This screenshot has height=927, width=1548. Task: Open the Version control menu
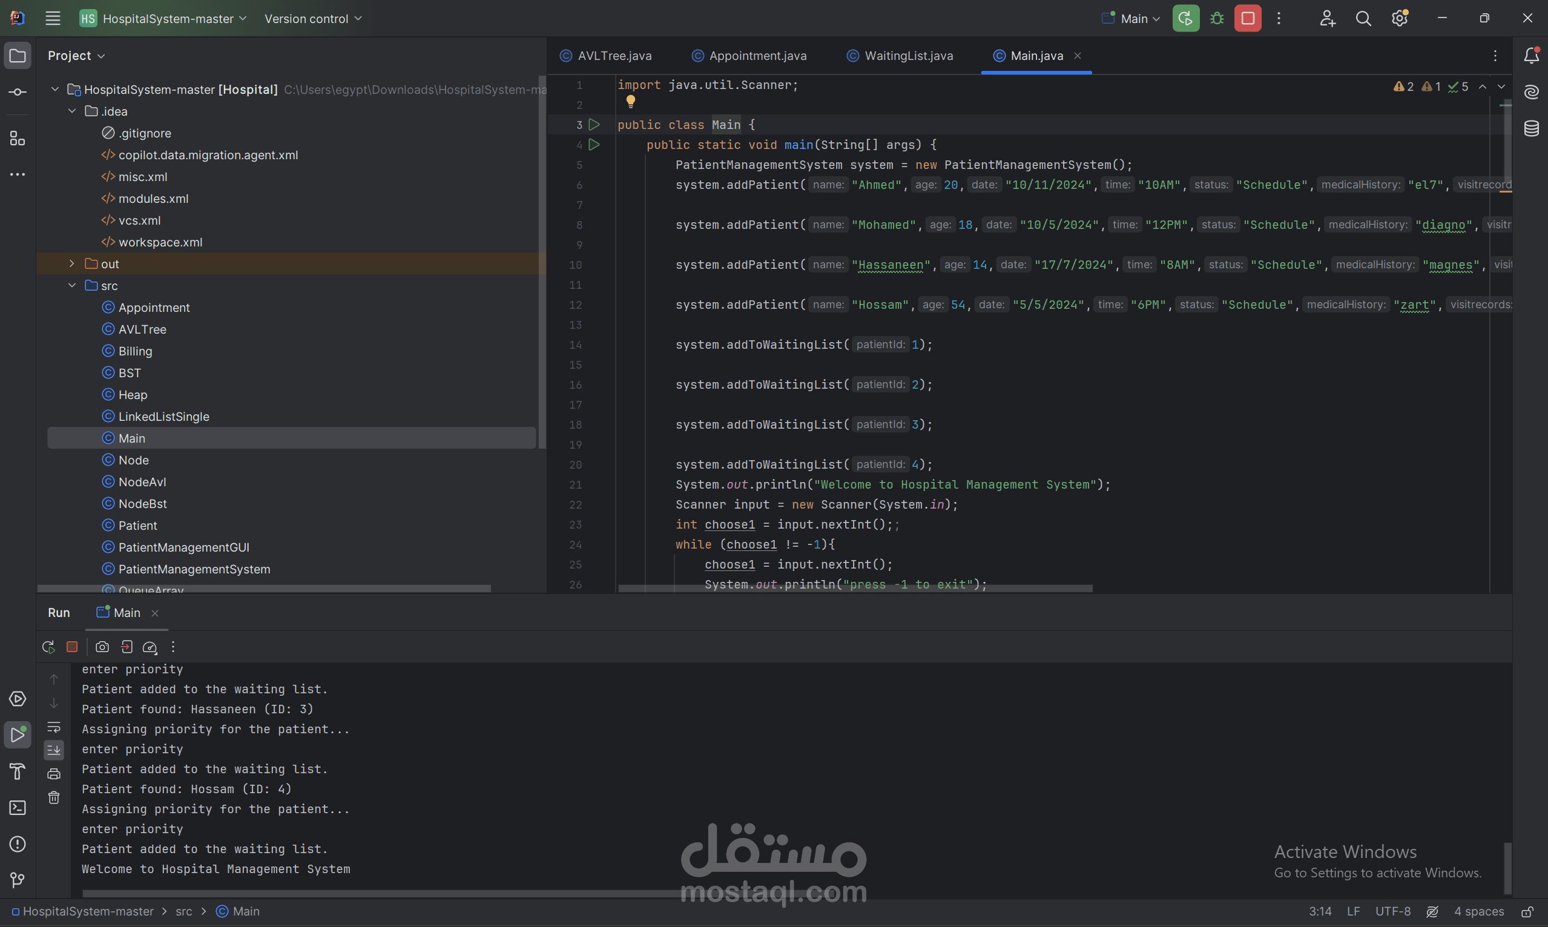pyautogui.click(x=313, y=19)
